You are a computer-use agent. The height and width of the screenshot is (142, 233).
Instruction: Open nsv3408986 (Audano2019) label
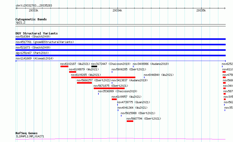click(151, 64)
